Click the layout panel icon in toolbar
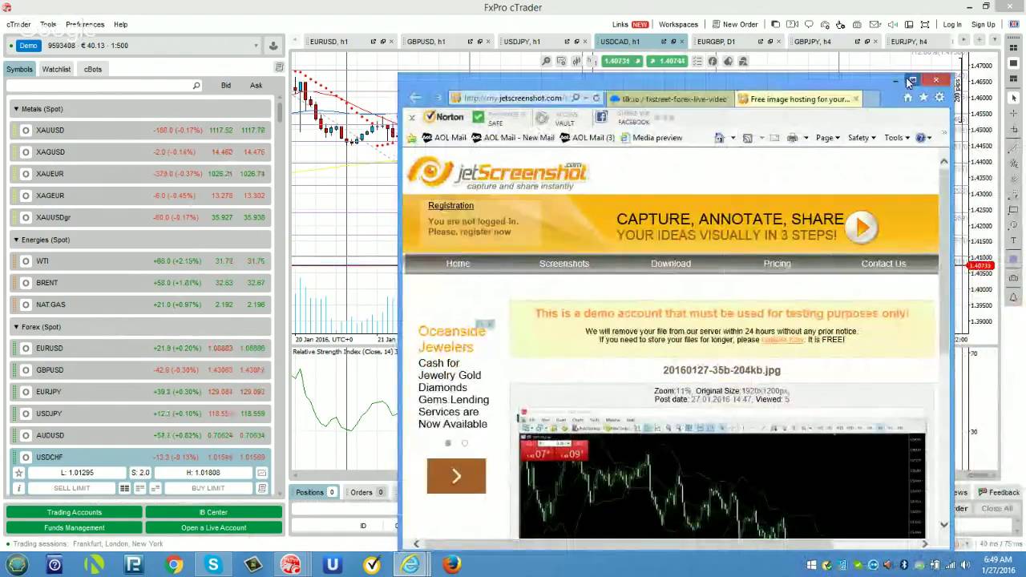 909,24
